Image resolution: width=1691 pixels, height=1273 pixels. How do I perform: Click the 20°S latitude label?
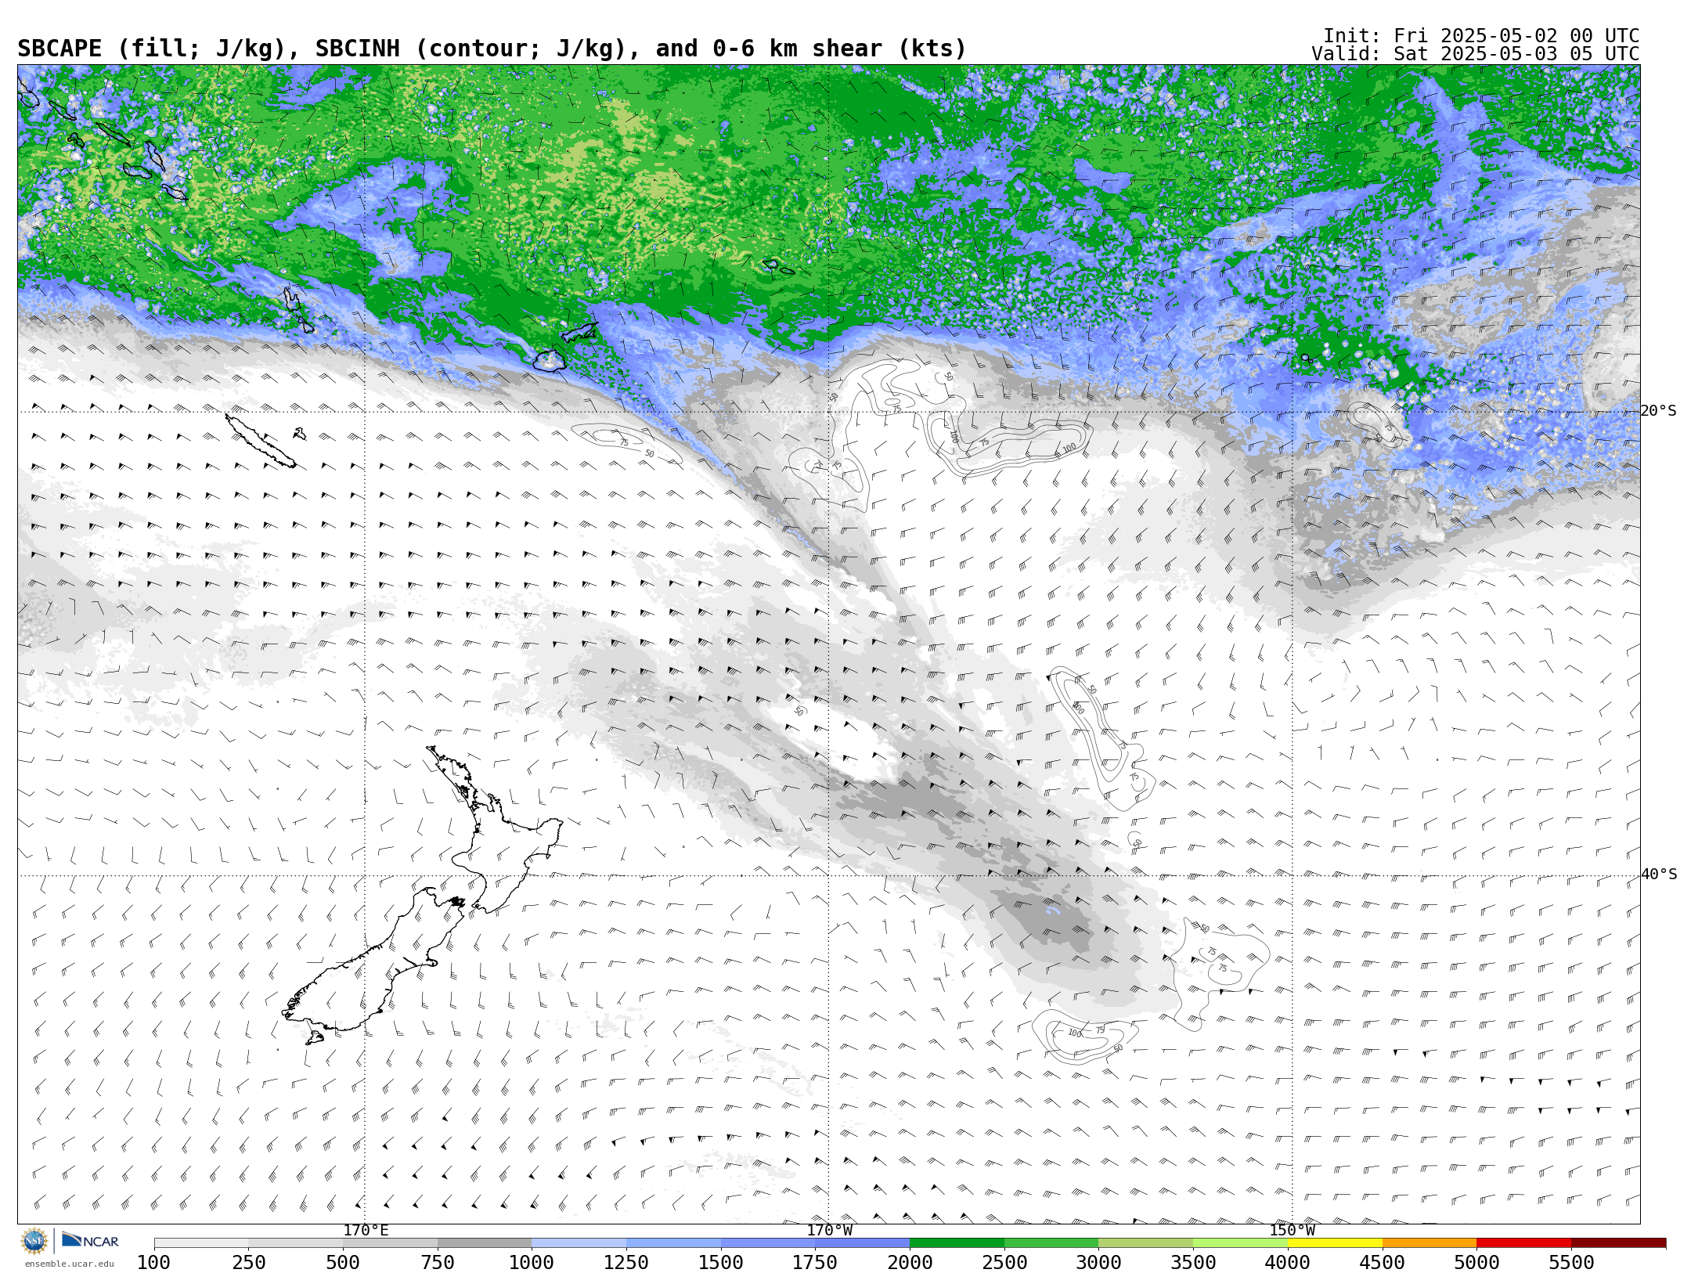pyautogui.click(x=1659, y=411)
